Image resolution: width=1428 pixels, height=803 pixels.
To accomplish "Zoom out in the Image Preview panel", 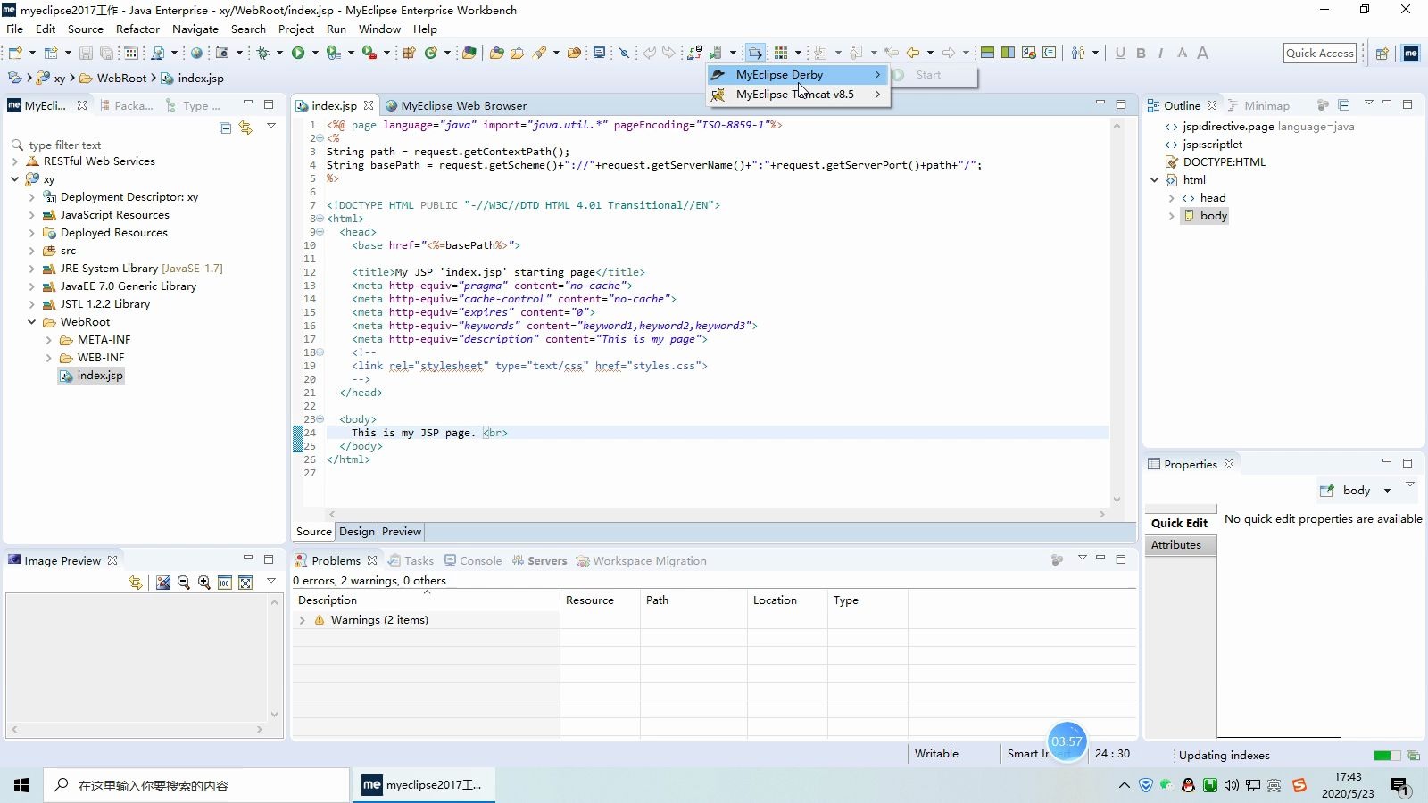I will (184, 583).
